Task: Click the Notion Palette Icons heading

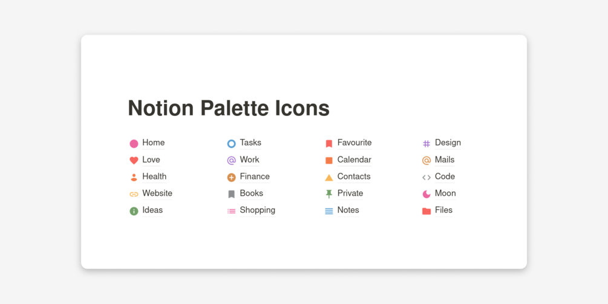Action: [x=229, y=108]
